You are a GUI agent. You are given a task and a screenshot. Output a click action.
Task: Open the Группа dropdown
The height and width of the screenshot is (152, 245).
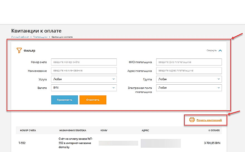click(x=189, y=79)
